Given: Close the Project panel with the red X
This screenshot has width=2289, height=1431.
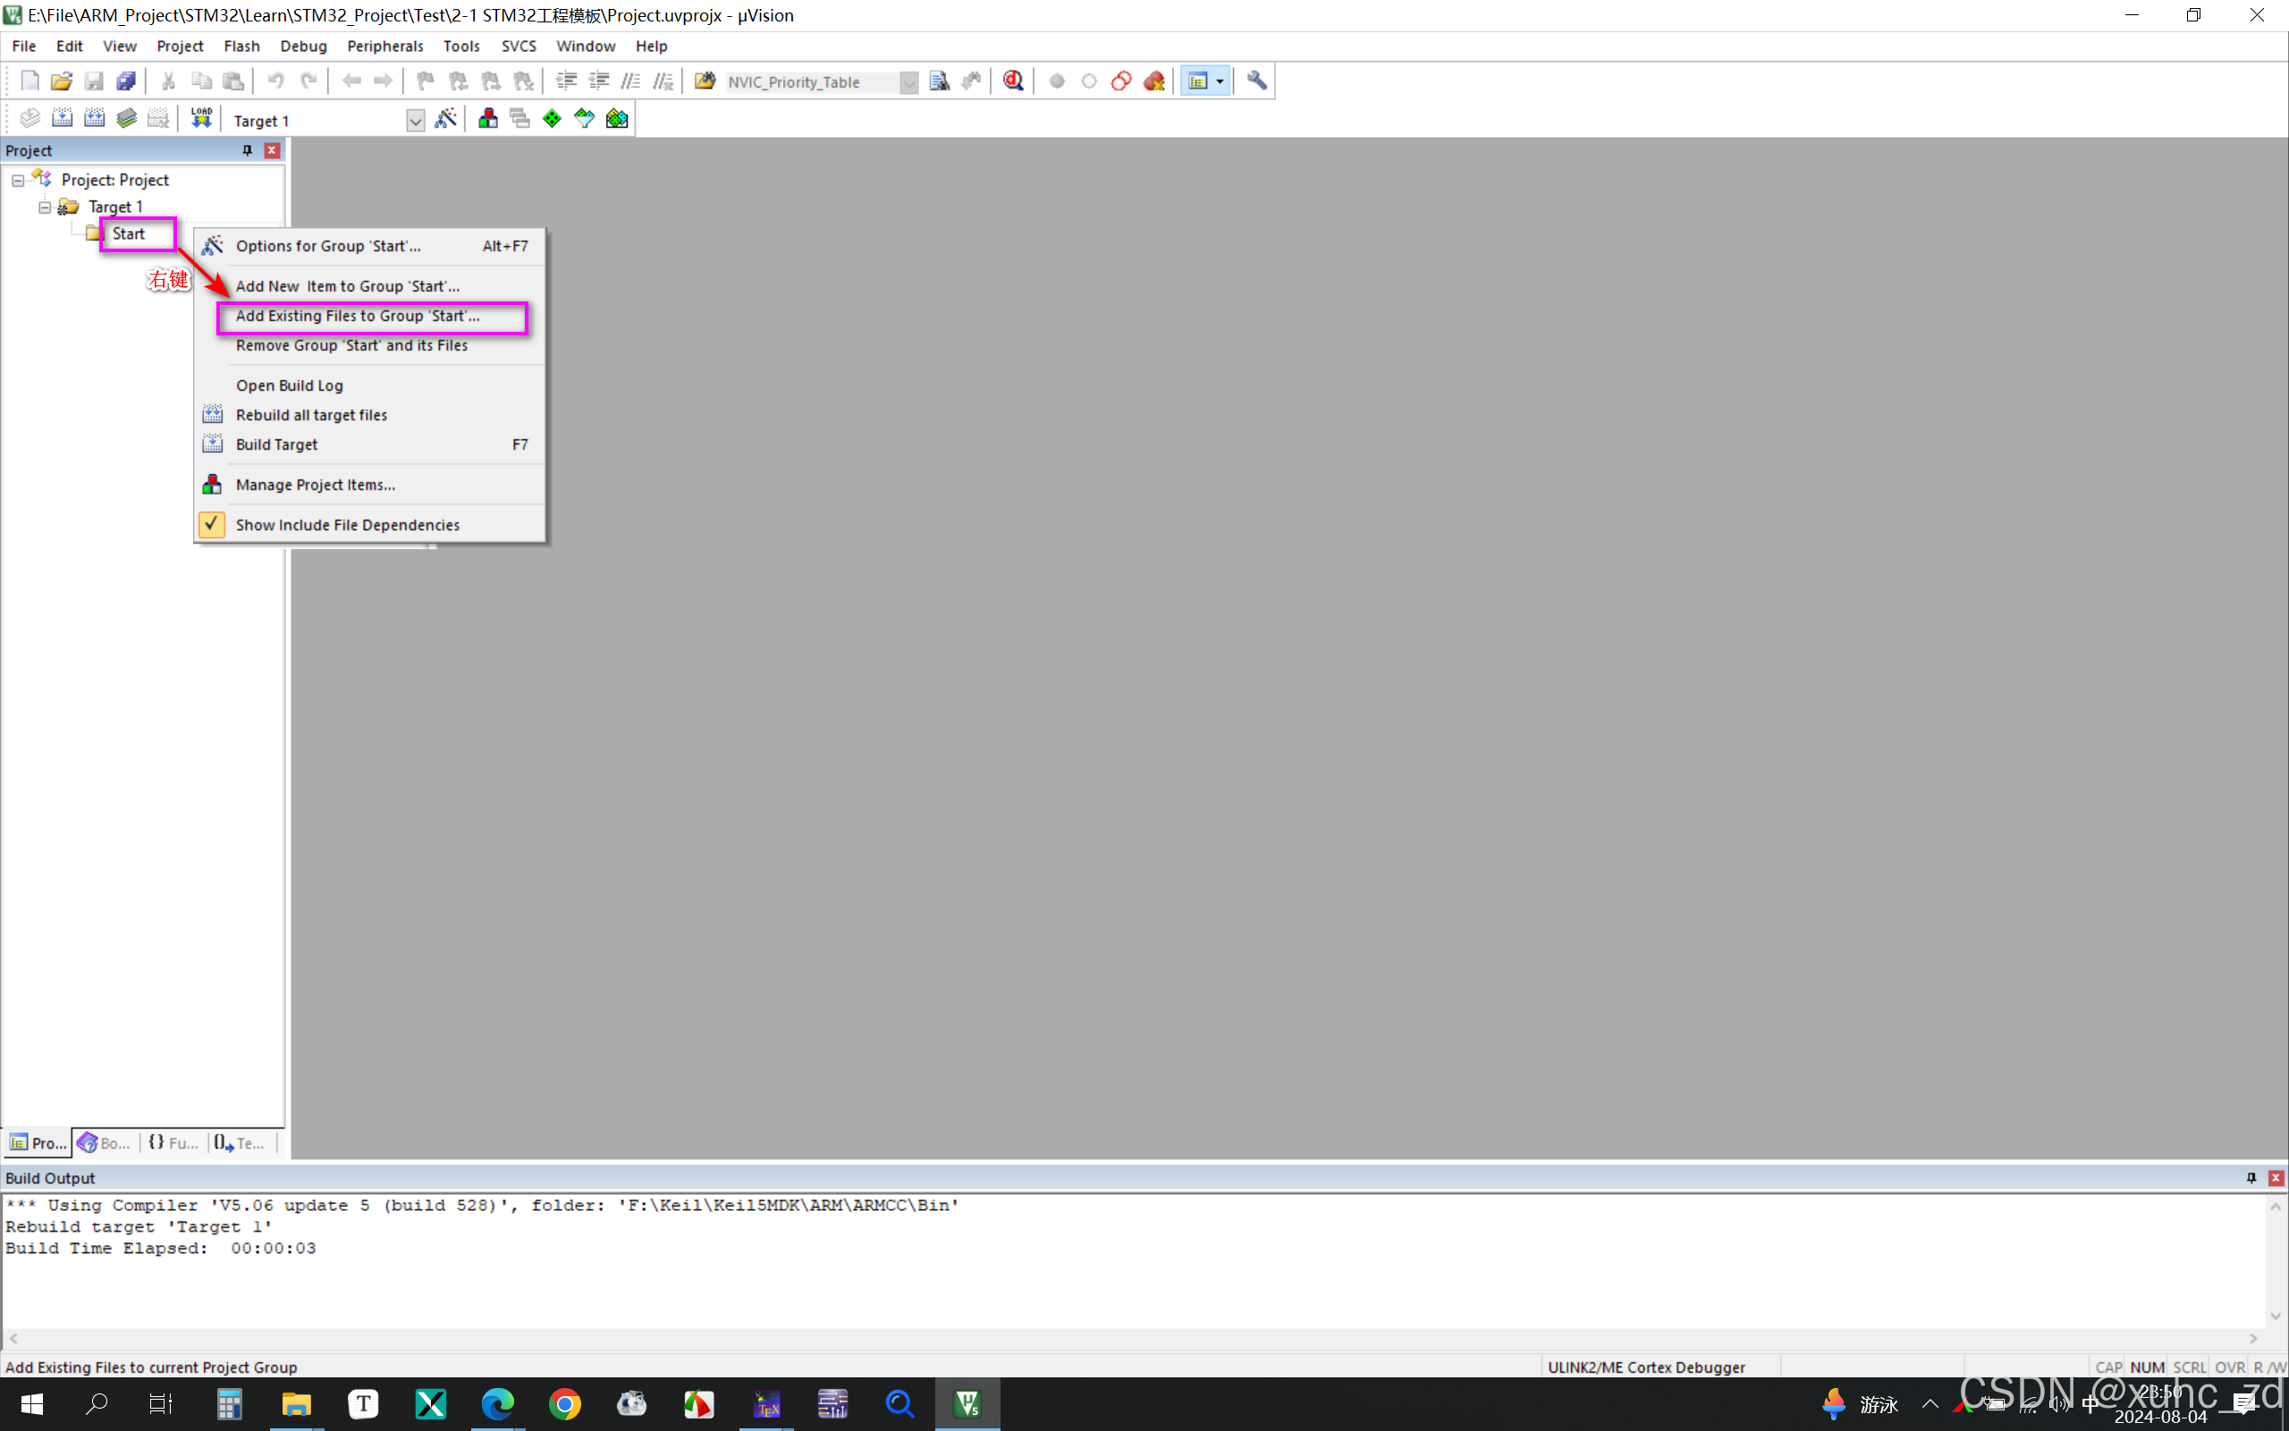Looking at the screenshot, I should (x=272, y=150).
